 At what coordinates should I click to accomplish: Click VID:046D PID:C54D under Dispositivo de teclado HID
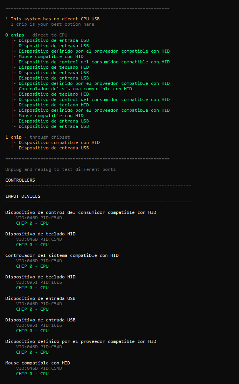39,240
